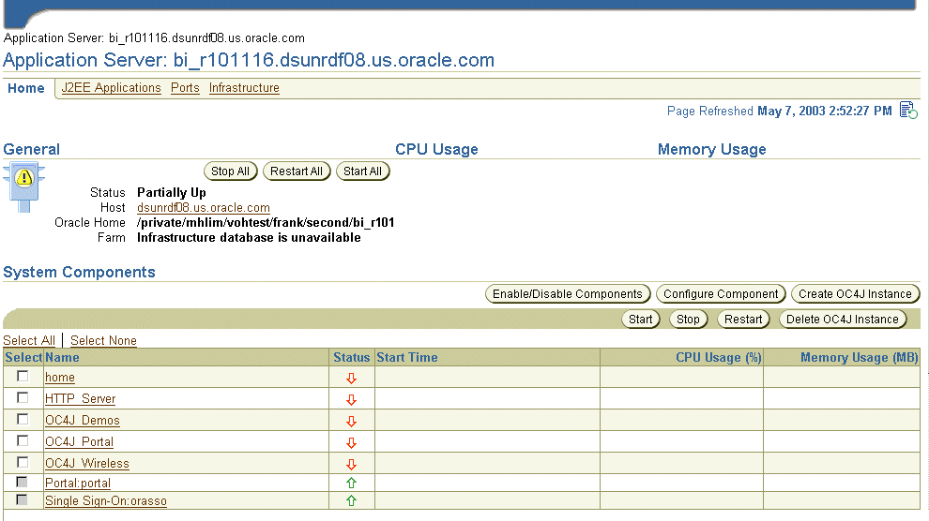Click the Select All link
929x521 pixels.
(x=29, y=341)
